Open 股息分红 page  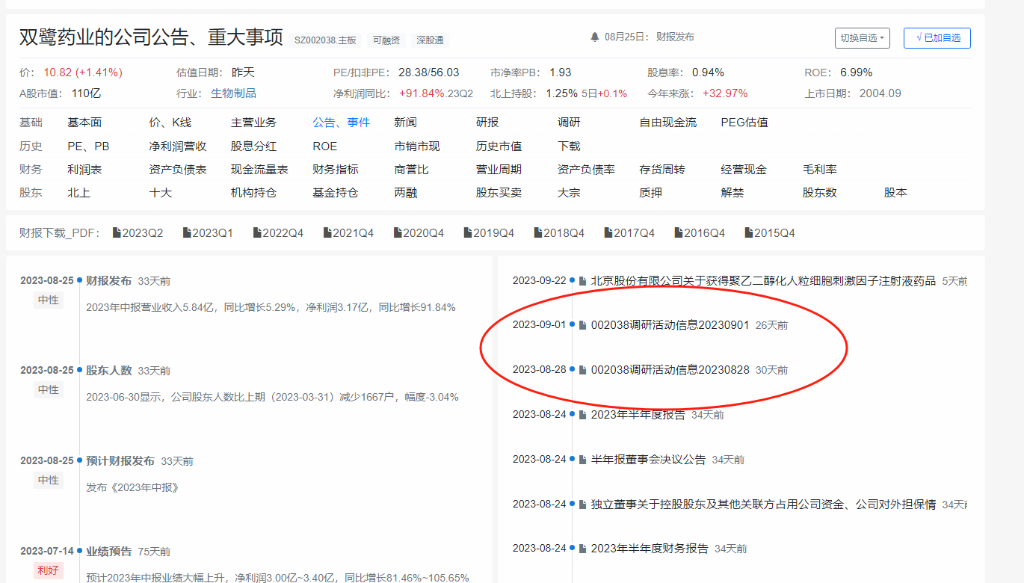pos(253,146)
